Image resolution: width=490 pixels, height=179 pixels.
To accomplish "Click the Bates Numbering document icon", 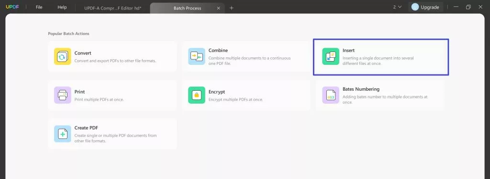I will (331, 95).
